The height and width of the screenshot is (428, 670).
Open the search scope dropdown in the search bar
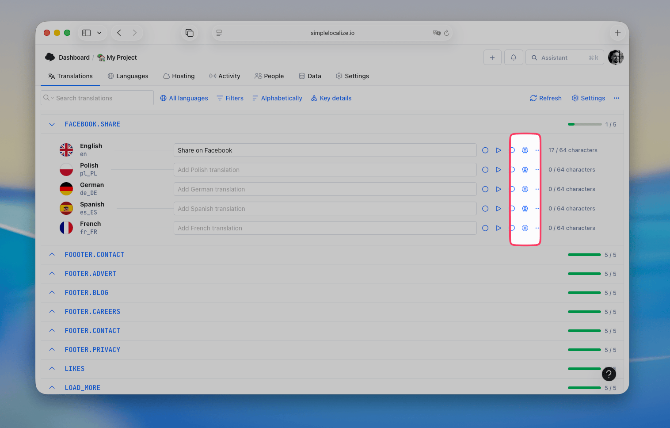coord(52,98)
